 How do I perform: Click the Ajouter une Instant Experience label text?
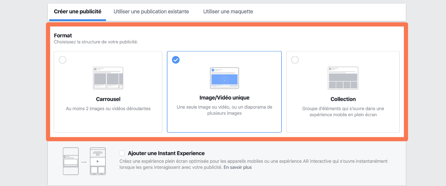click(x=166, y=153)
